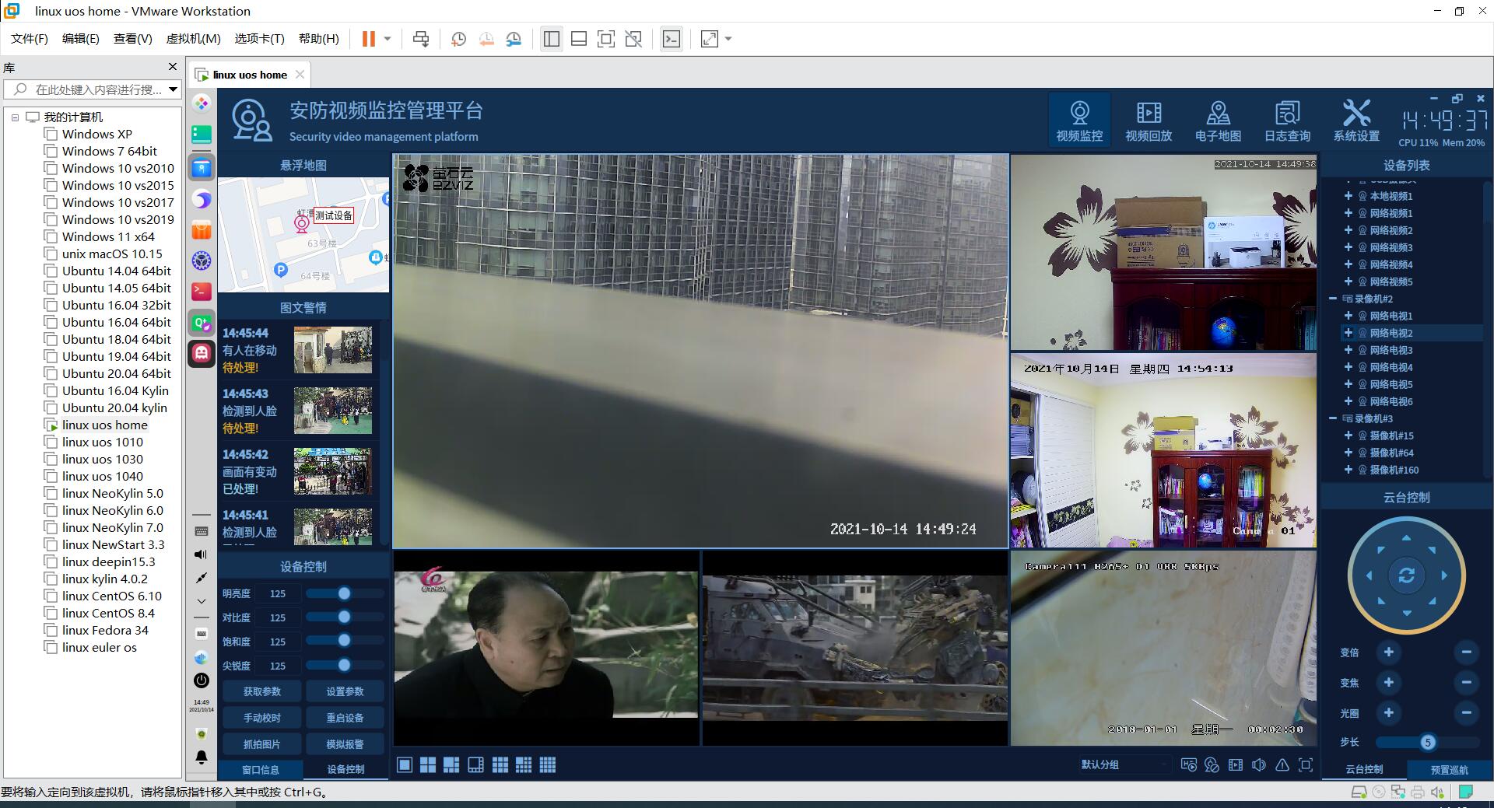This screenshot has height=808, width=1494.
Task: Collapse the 录像机#2 recorder group
Action: click(1332, 299)
